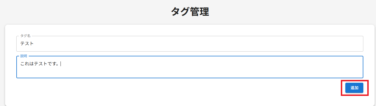Click the gray background left of タグ管理 title
The height and width of the screenshot is (106, 376).
coord(84,12)
